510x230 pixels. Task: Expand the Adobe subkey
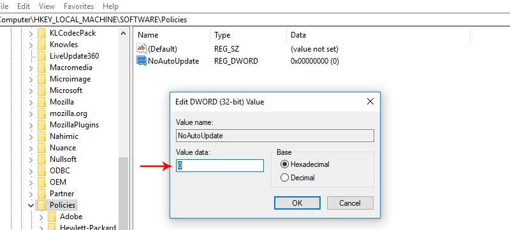coord(41,217)
